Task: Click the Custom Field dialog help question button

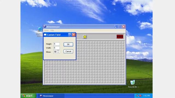Action: (x=70, y=35)
